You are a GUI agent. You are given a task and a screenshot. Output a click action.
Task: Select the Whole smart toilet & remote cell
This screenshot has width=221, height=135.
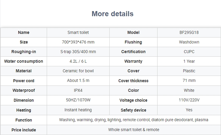tap(134, 130)
